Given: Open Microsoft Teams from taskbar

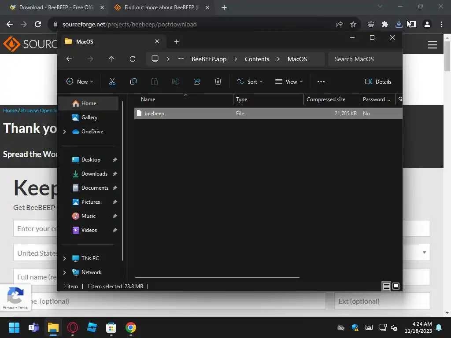Looking at the screenshot, I should point(34,327).
